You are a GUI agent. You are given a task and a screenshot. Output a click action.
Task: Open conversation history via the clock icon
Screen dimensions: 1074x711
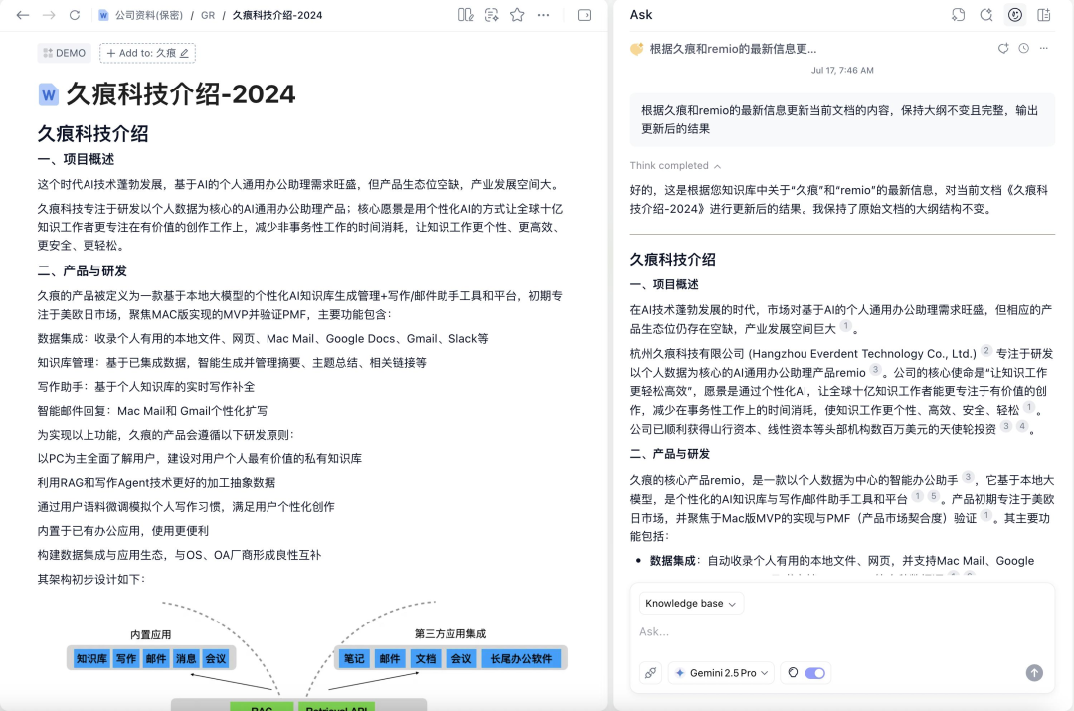pos(1023,48)
